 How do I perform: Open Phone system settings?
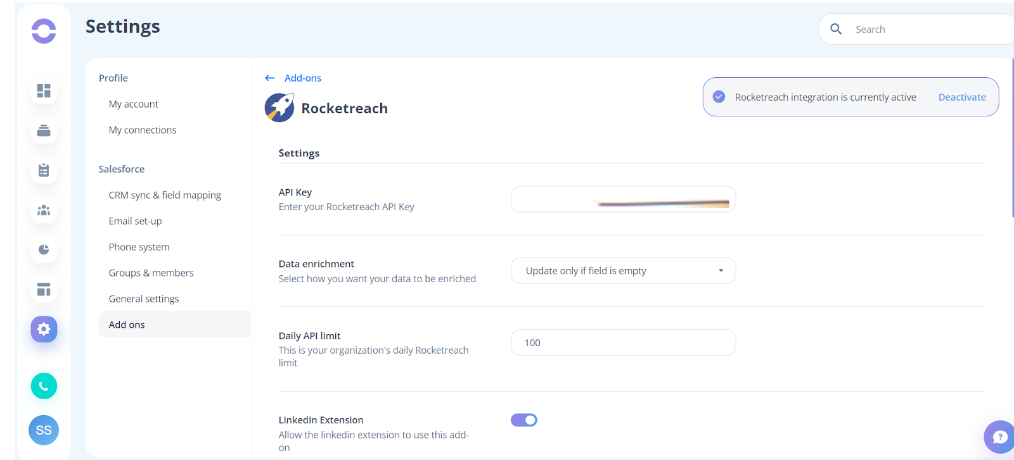139,247
